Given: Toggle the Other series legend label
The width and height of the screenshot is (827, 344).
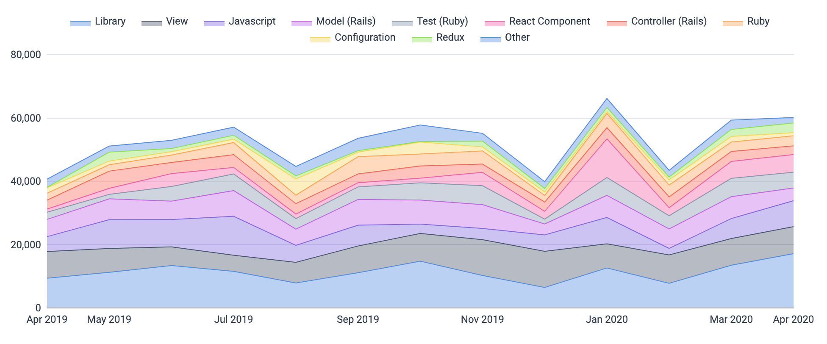Looking at the screenshot, I should click(x=517, y=38).
